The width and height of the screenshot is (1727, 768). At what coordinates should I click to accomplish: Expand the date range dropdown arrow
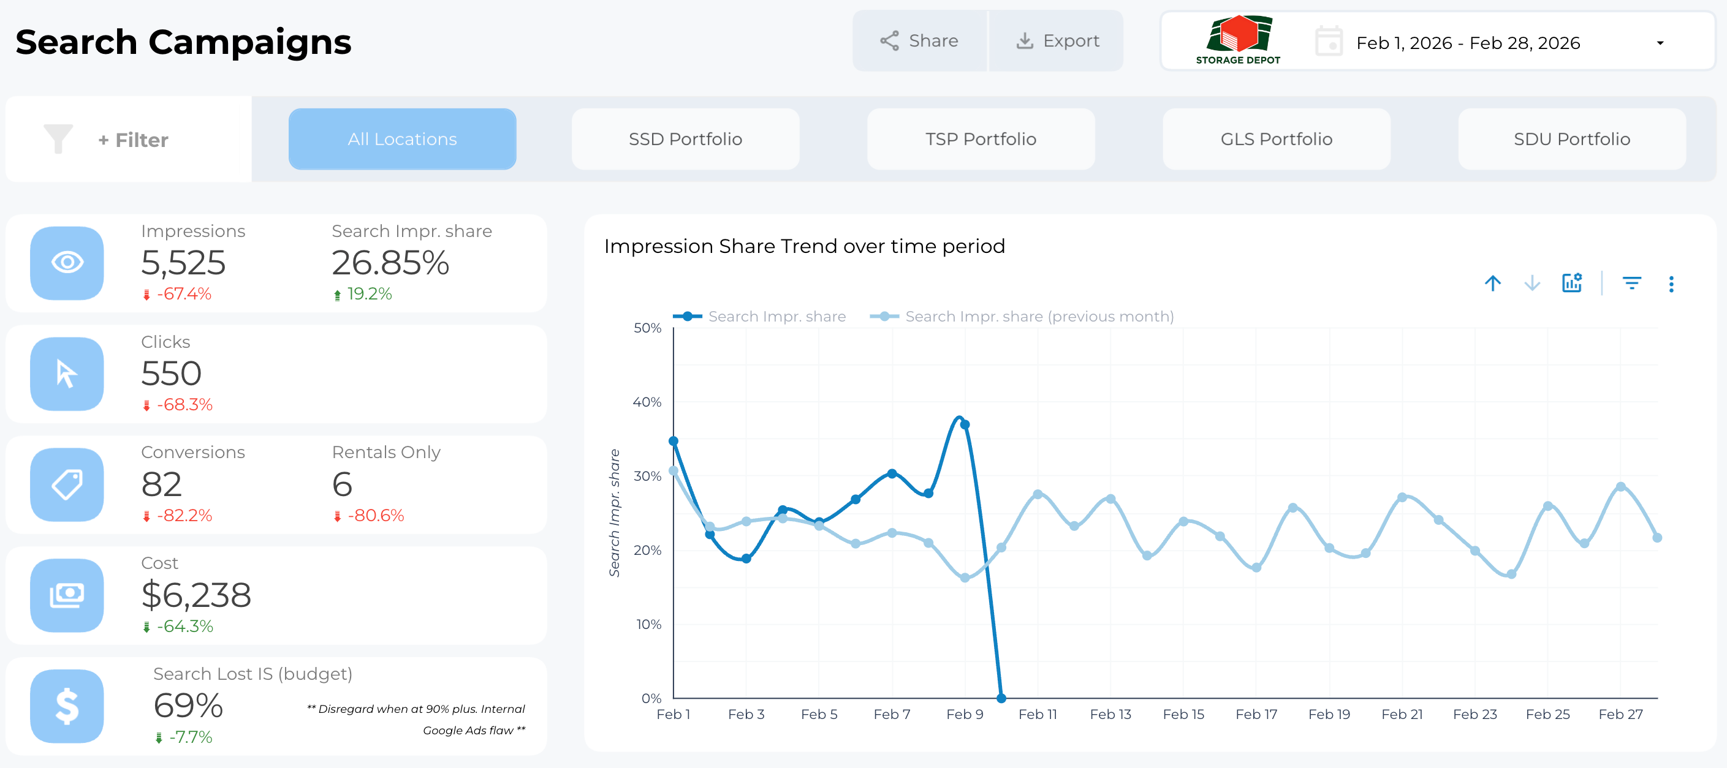tap(1660, 43)
